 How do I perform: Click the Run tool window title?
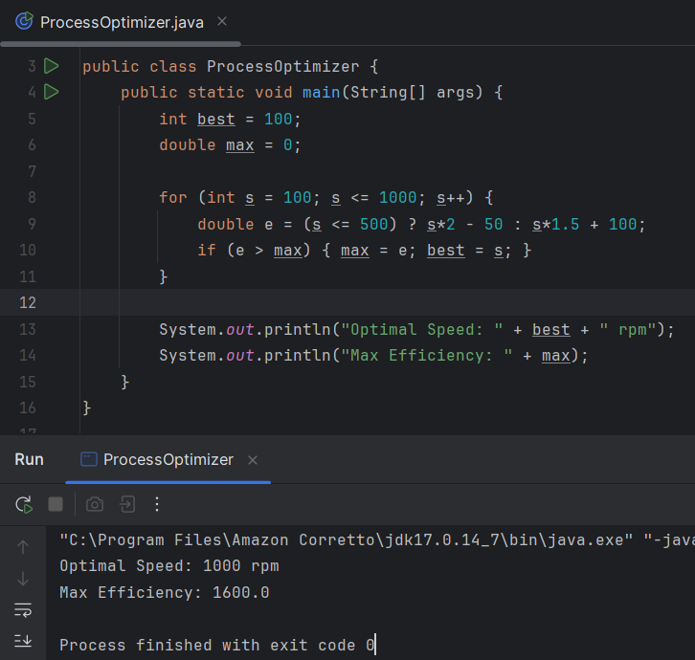click(29, 460)
